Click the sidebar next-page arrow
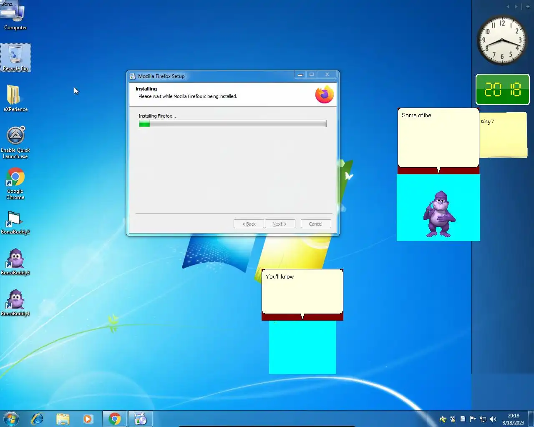 pos(516,7)
